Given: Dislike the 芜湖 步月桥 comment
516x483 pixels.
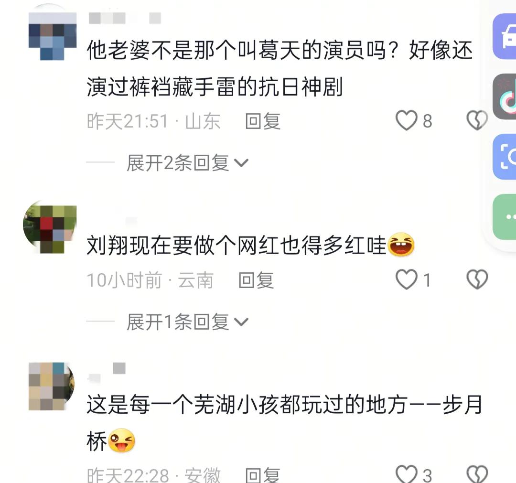Looking at the screenshot, I should pos(477,474).
